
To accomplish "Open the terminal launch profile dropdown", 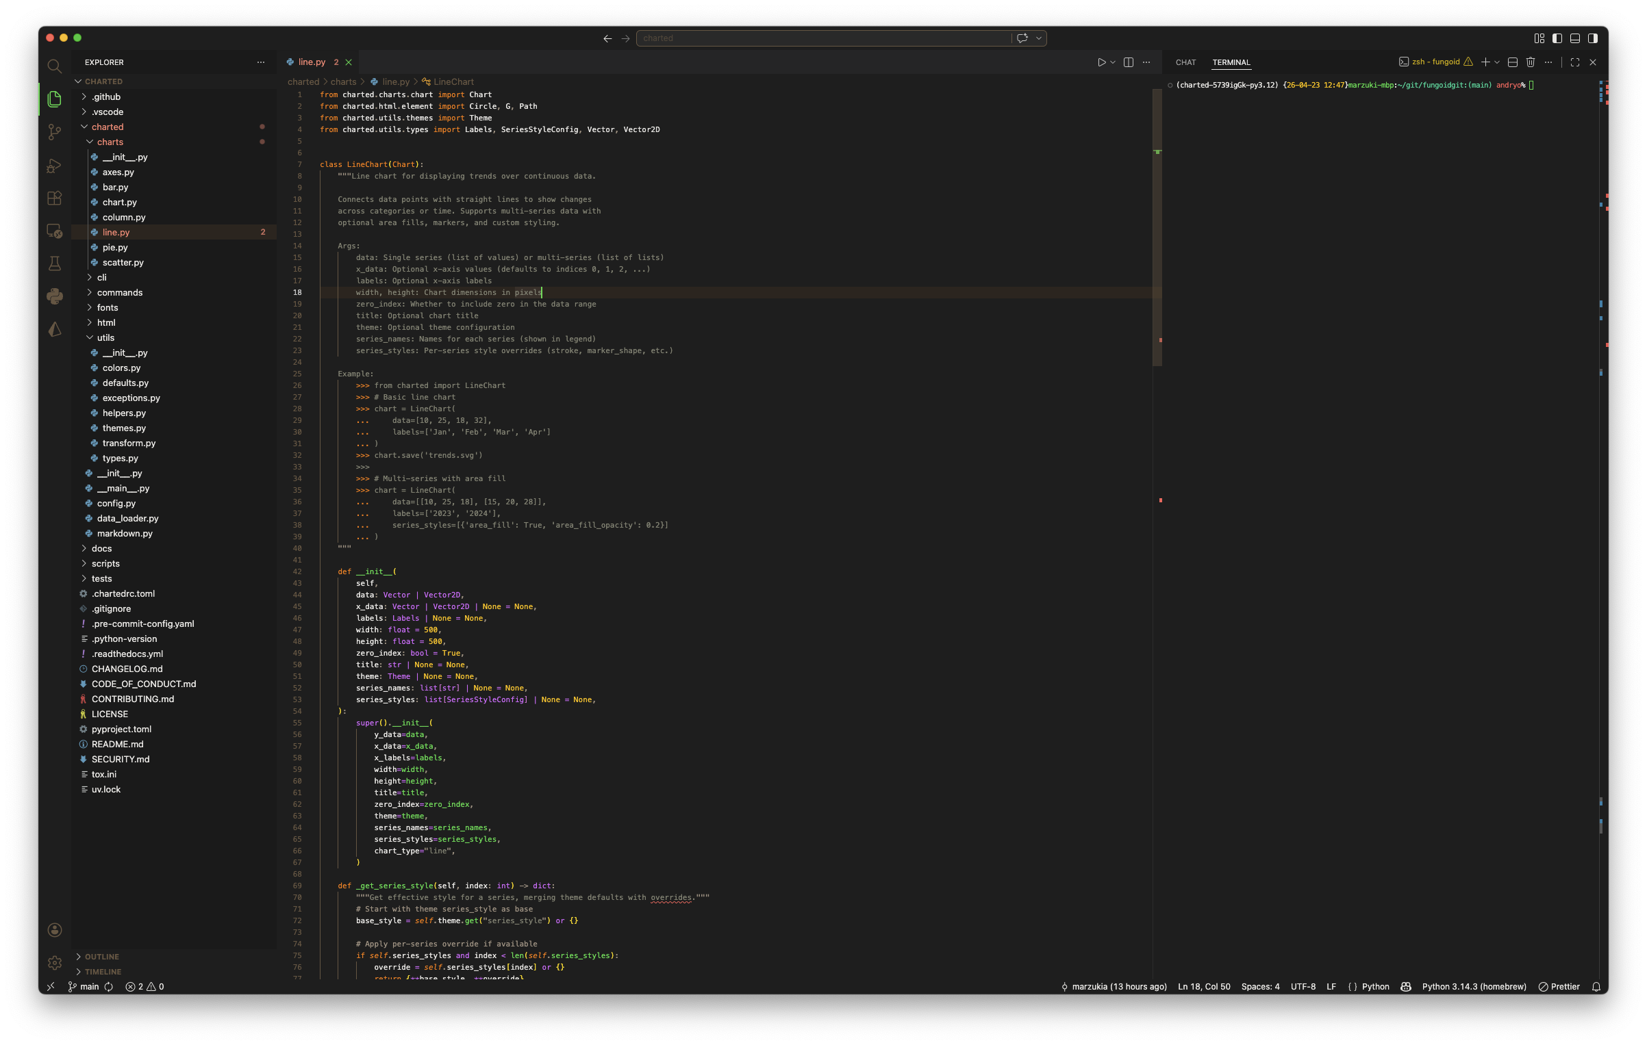I will pos(1497,62).
